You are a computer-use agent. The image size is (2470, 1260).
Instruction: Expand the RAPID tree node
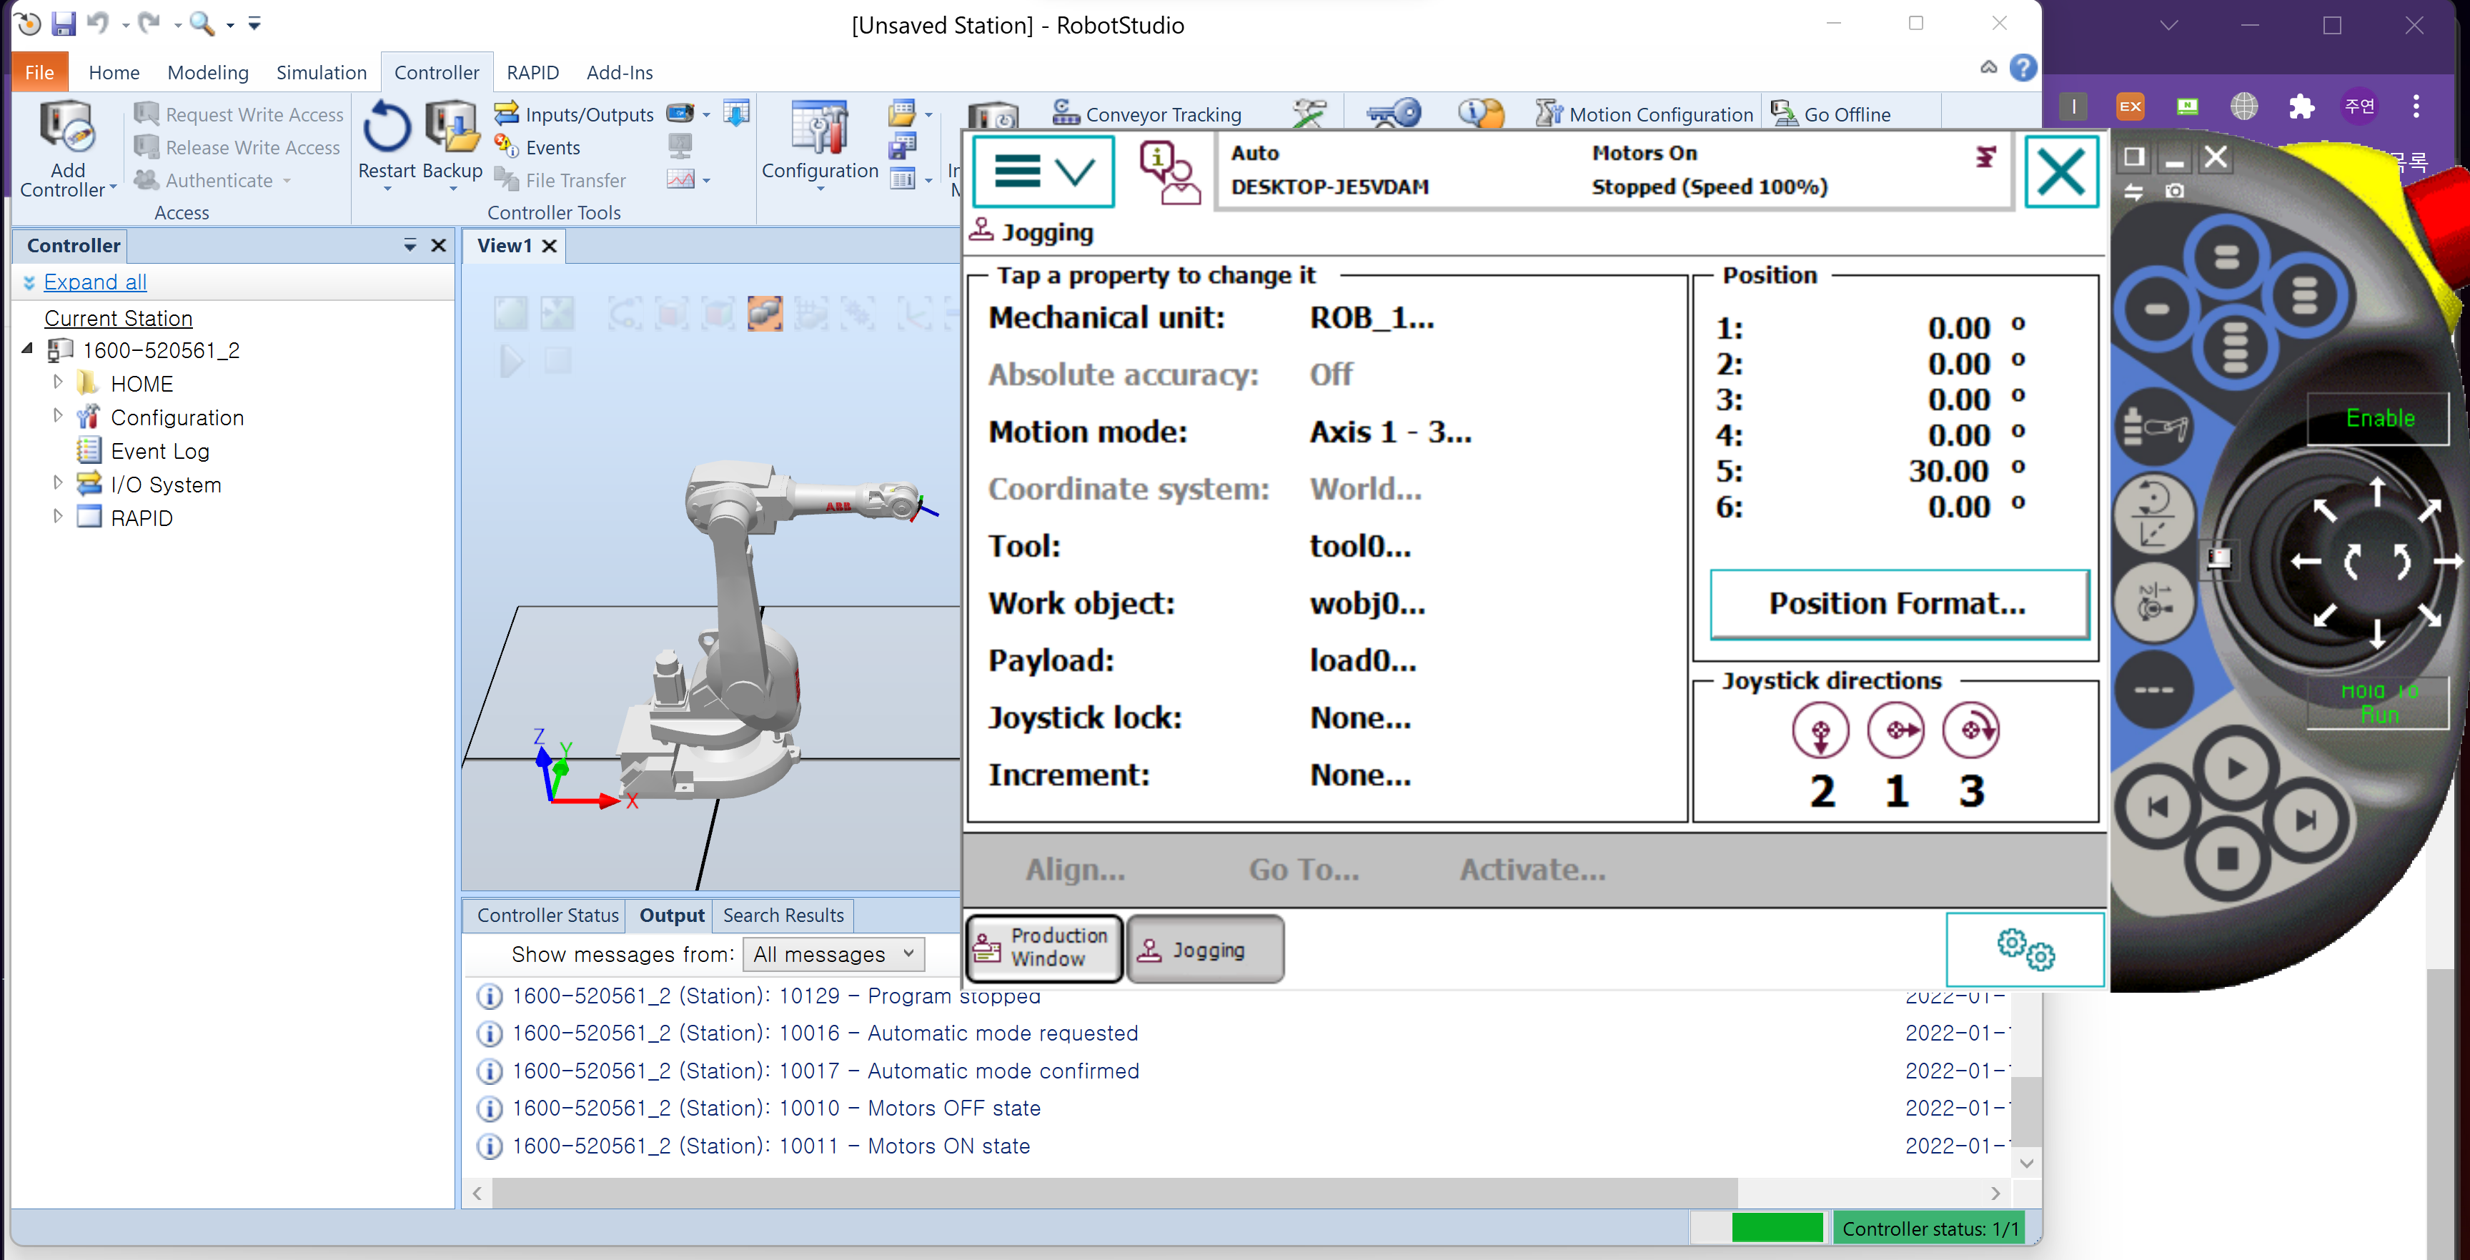point(57,516)
